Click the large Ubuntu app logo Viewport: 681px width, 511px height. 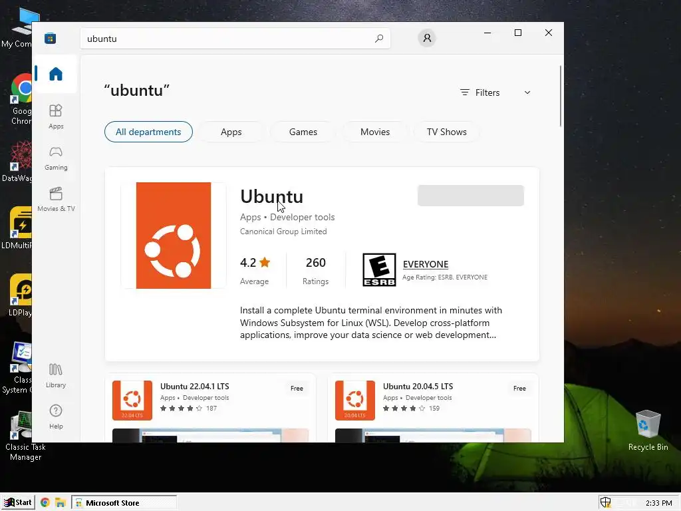(x=174, y=236)
